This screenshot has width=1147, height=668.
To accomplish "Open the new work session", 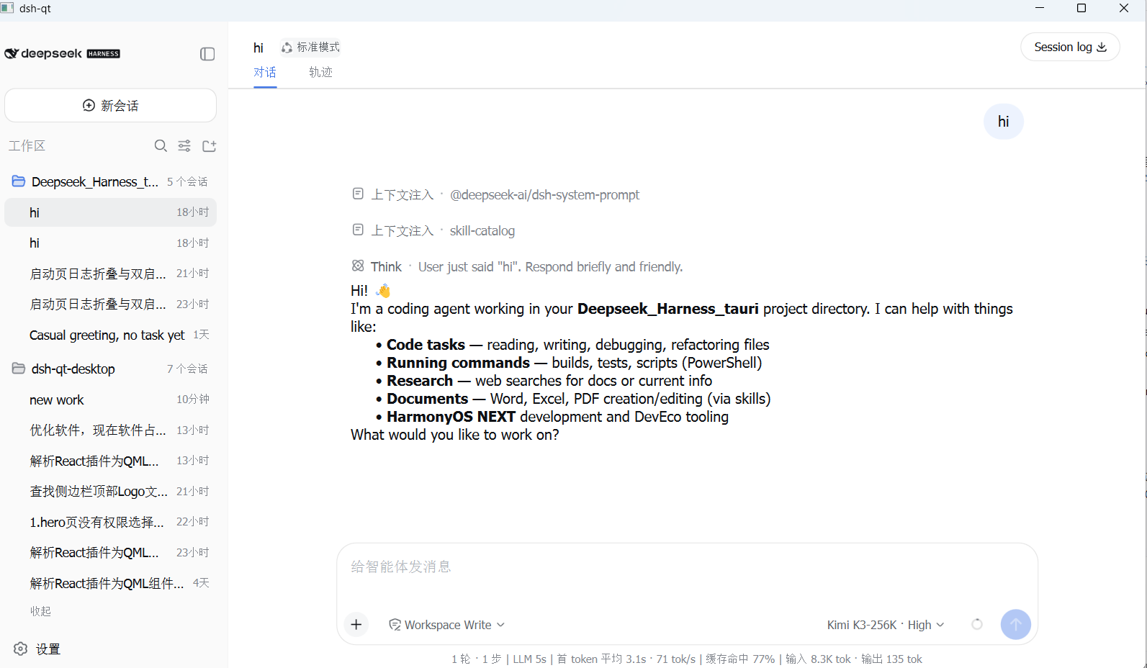I will (x=110, y=400).
